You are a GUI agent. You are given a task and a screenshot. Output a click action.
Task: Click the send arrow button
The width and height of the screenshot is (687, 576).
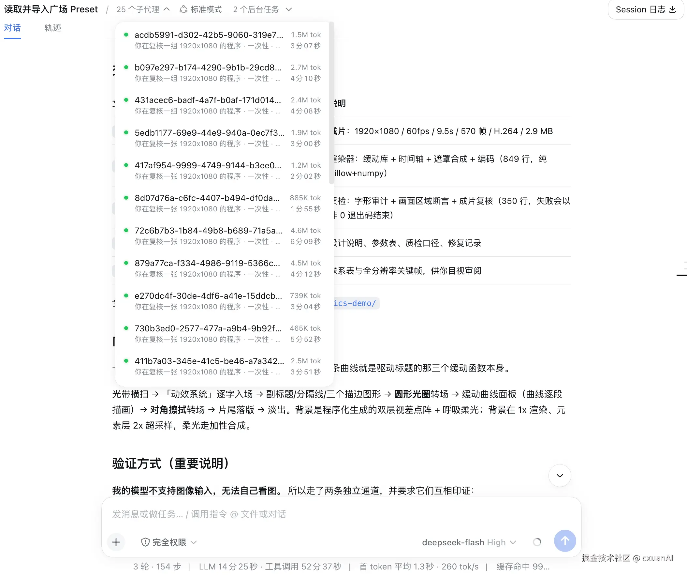(x=565, y=541)
